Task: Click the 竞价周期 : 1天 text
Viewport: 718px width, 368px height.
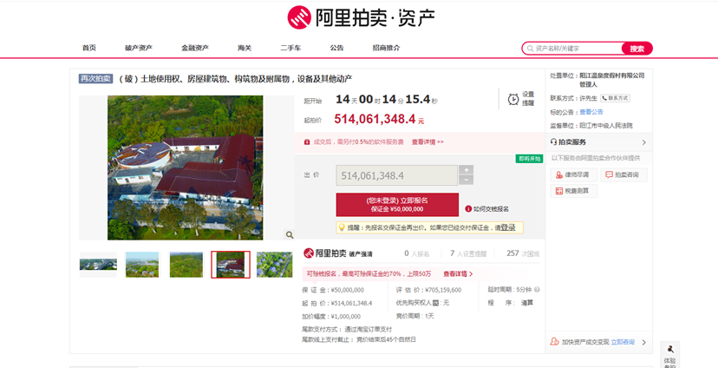Action: pos(414,316)
